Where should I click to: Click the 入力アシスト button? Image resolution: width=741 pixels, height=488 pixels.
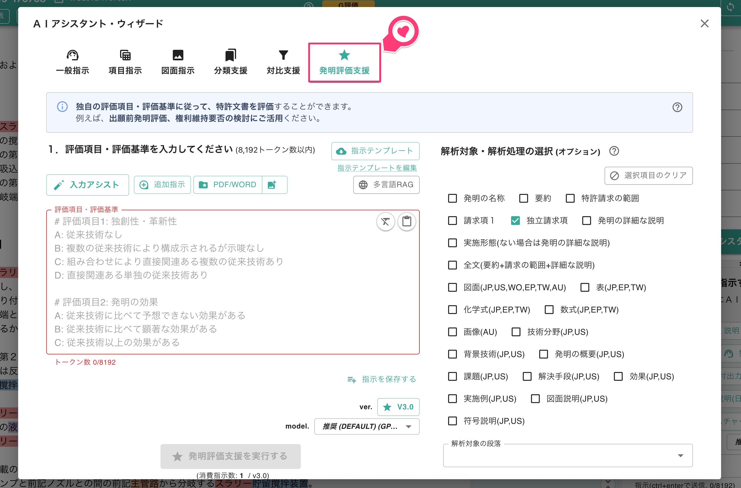(x=88, y=185)
